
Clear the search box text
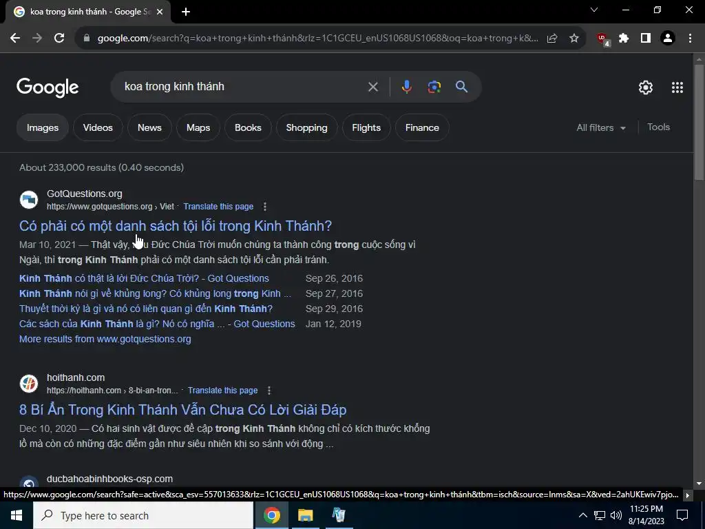point(372,87)
